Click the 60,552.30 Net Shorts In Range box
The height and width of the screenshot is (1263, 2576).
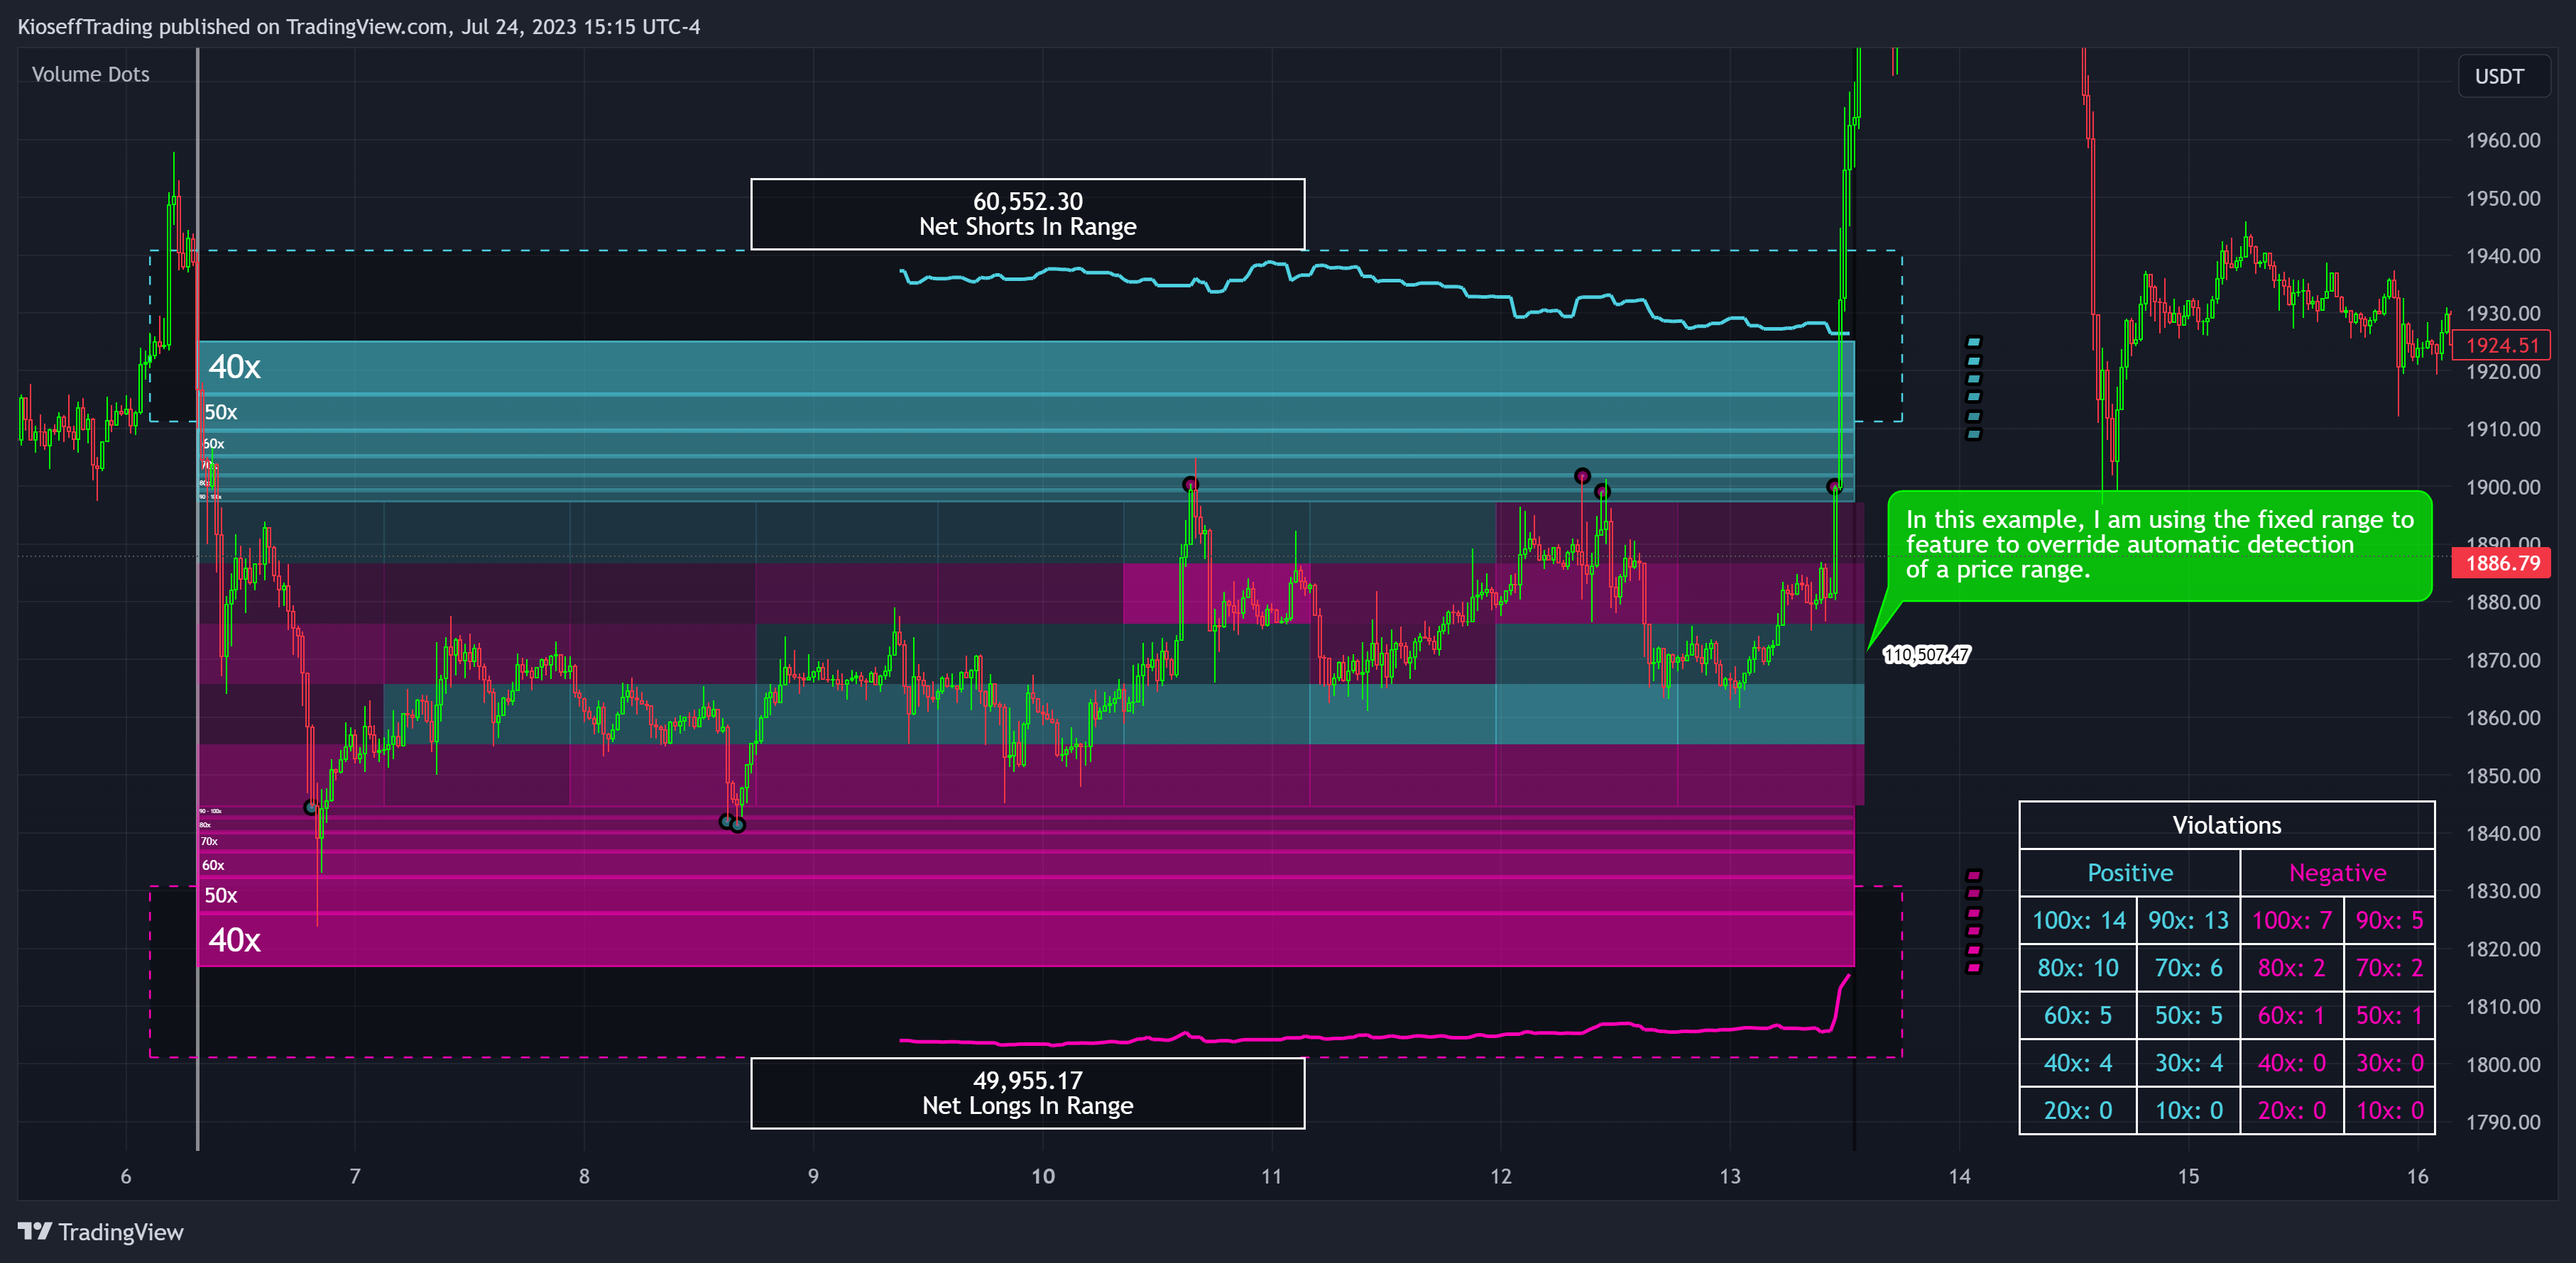(1027, 214)
